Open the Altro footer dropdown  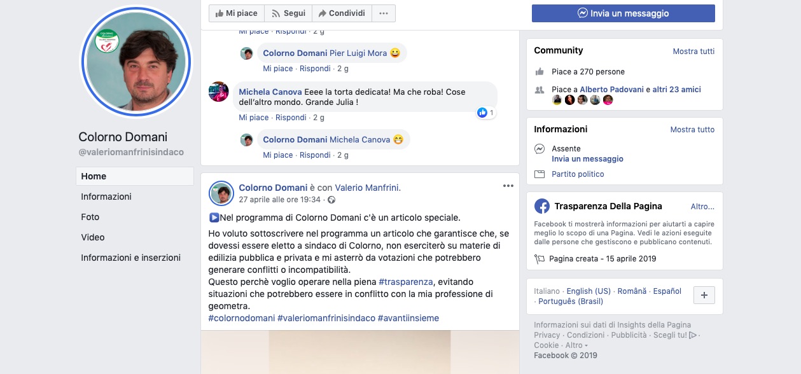576,345
